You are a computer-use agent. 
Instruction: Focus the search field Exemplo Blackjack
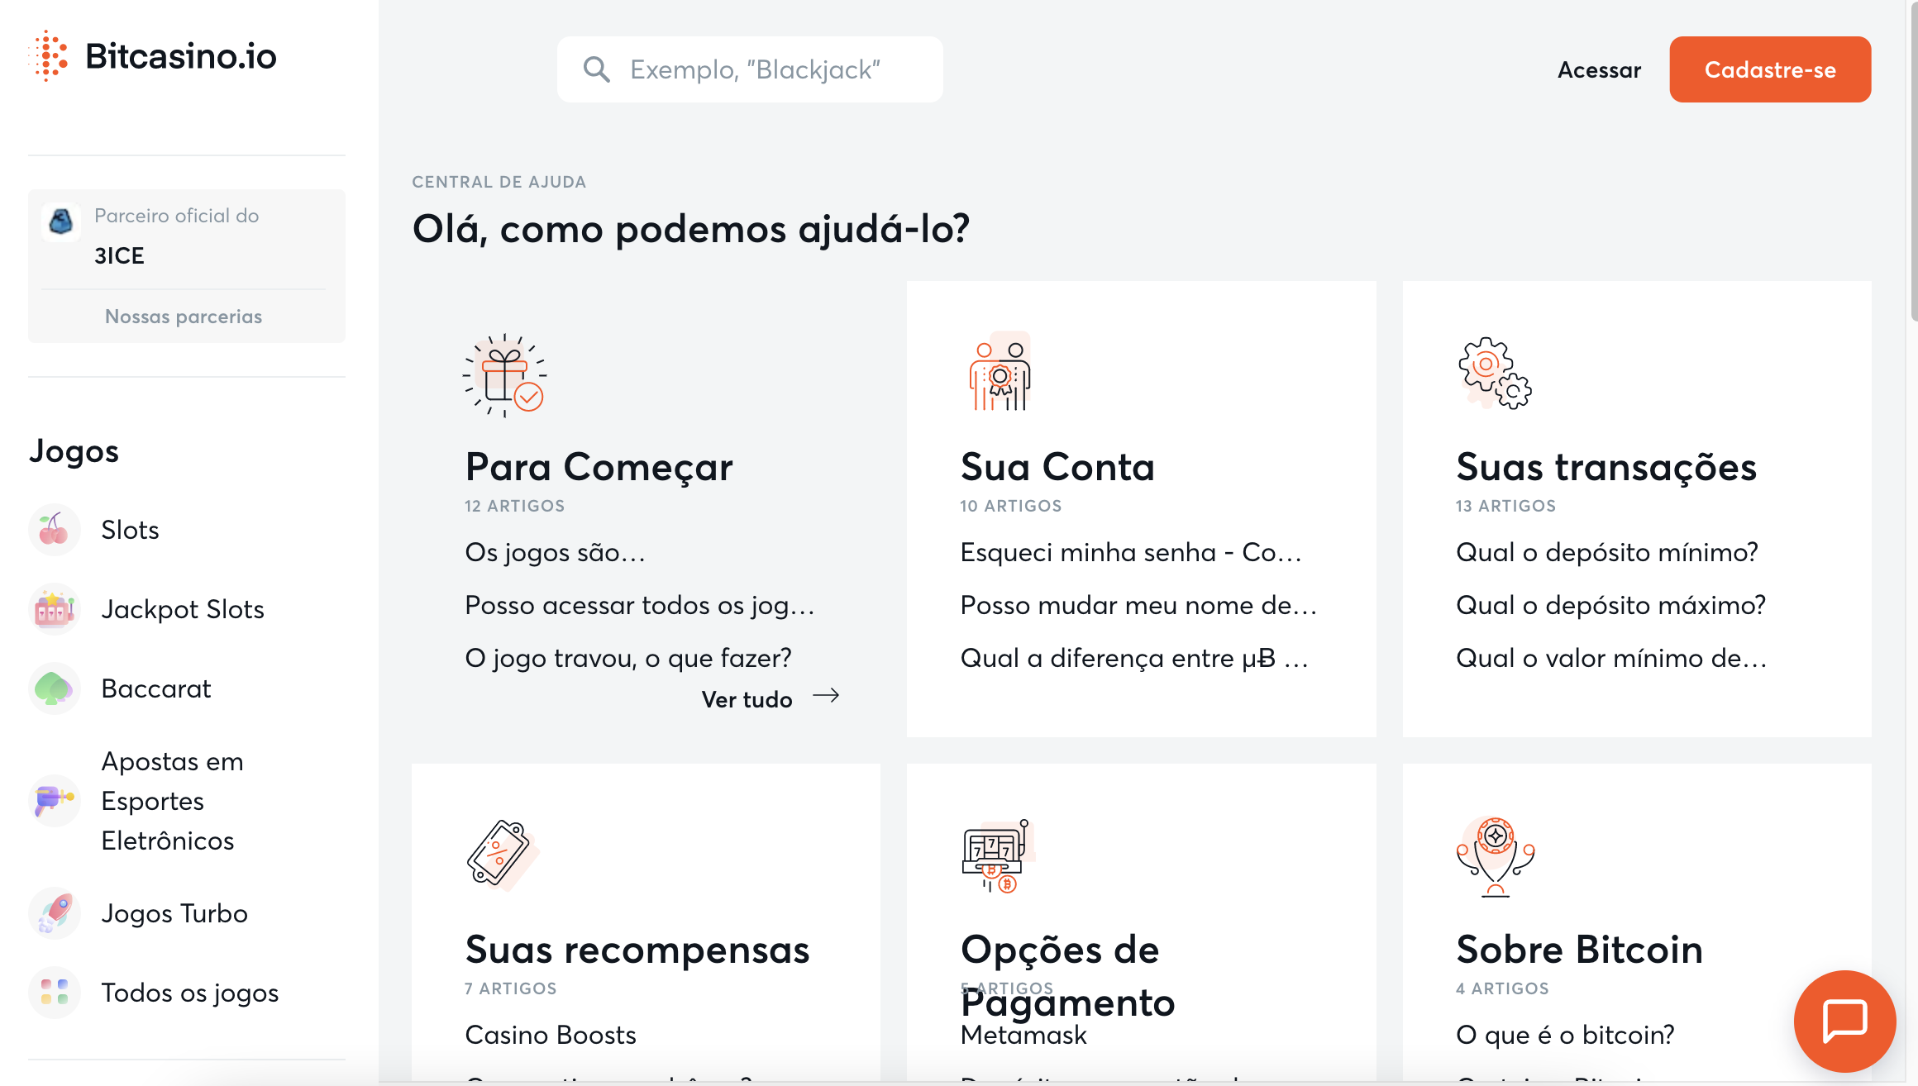click(750, 69)
